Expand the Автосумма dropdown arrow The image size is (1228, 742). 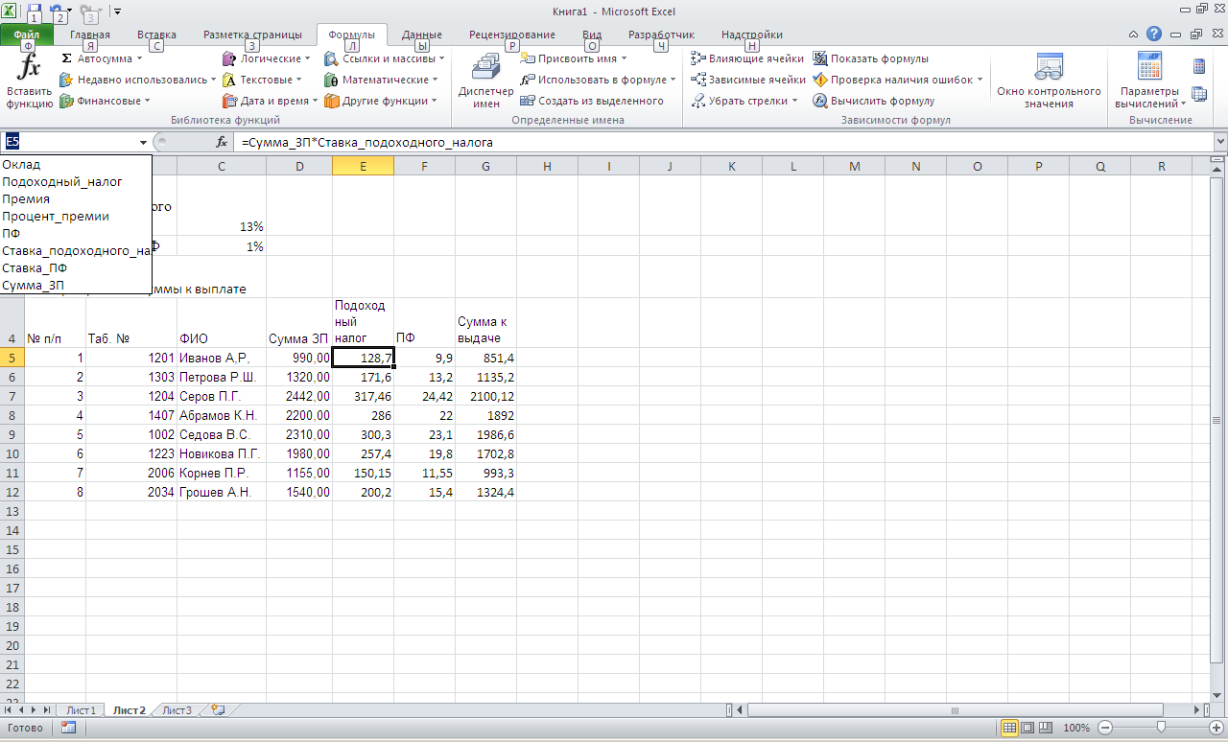coord(139,58)
